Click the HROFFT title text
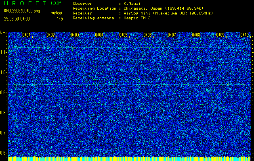254x161 pixels. (25, 3)
